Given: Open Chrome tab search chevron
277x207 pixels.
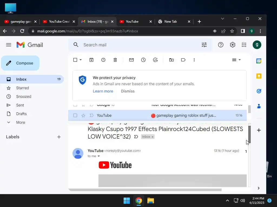Looking at the screenshot, I should [222, 19].
